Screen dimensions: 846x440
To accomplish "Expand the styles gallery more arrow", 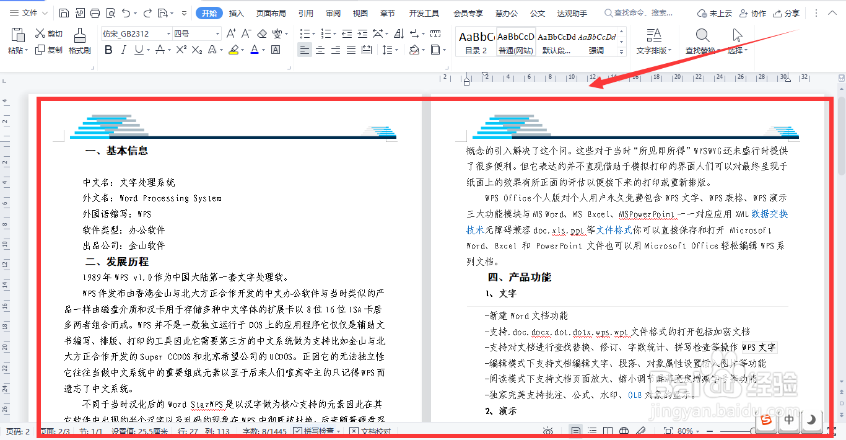I will (x=622, y=52).
